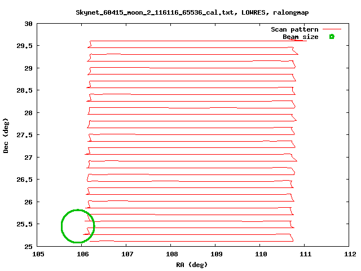Click the red scan pattern legend line
This screenshot has width=361, height=271.
(x=332, y=29)
